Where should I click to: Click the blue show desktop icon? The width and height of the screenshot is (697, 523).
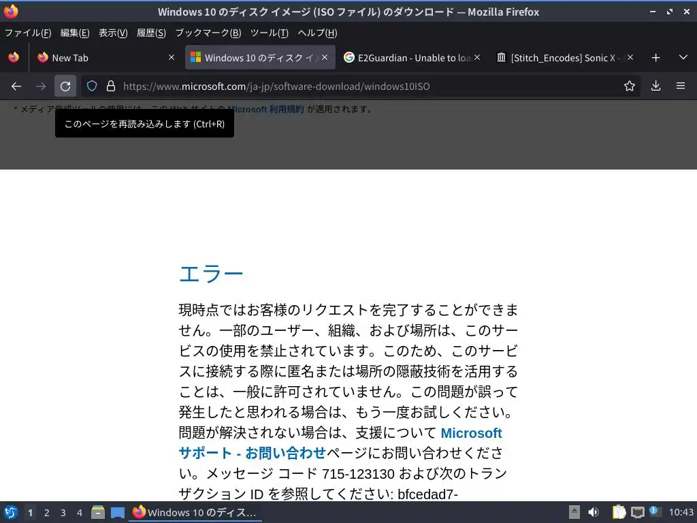coord(117,512)
